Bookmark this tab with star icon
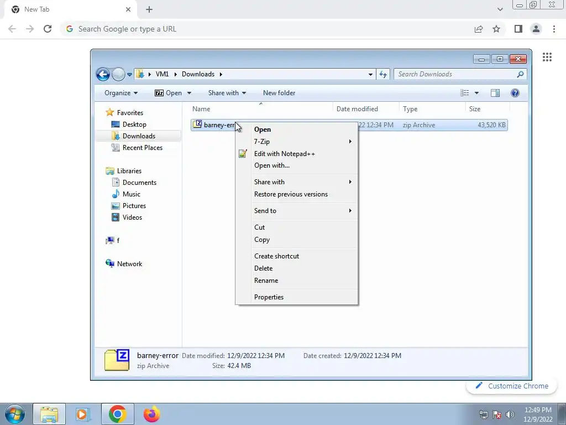566x425 pixels. (x=496, y=29)
